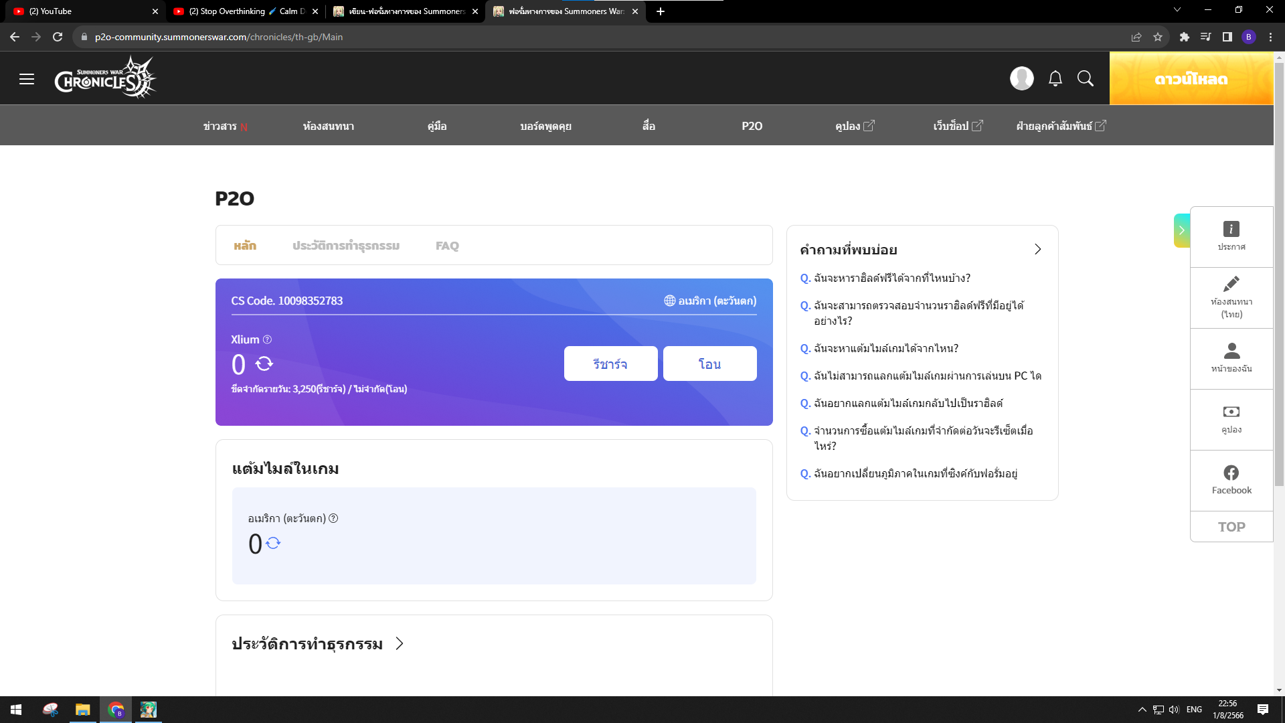Expand ประวัติการทำธุรกรรม section with arrow

click(x=400, y=643)
